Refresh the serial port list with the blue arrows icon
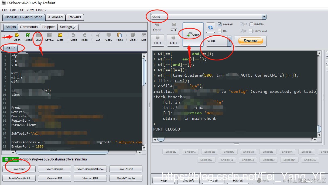This screenshot has height=185, width=328. 211,28
